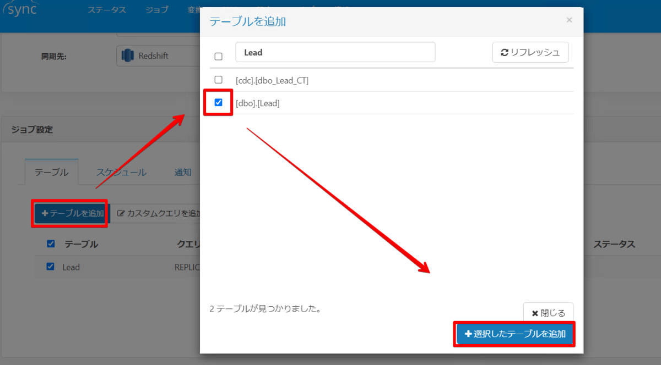Open the 通知 tab
The height and width of the screenshot is (365, 661).
pyautogui.click(x=182, y=172)
